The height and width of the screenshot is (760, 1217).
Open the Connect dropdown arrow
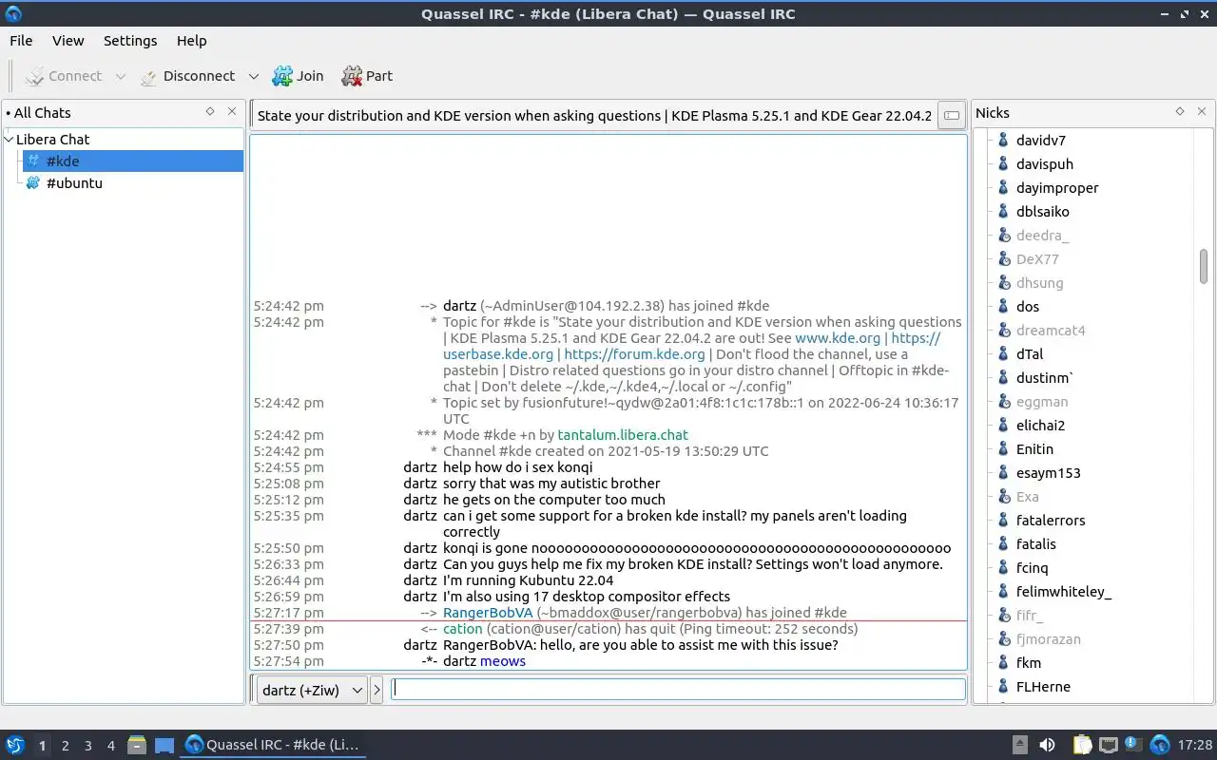coord(120,76)
